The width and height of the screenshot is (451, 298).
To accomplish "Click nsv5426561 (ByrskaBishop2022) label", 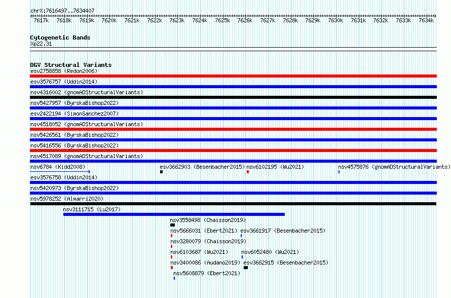I will point(74,135).
